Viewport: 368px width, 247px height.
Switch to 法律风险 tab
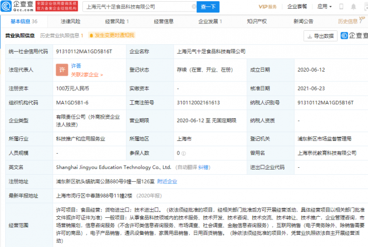[x=71, y=22]
